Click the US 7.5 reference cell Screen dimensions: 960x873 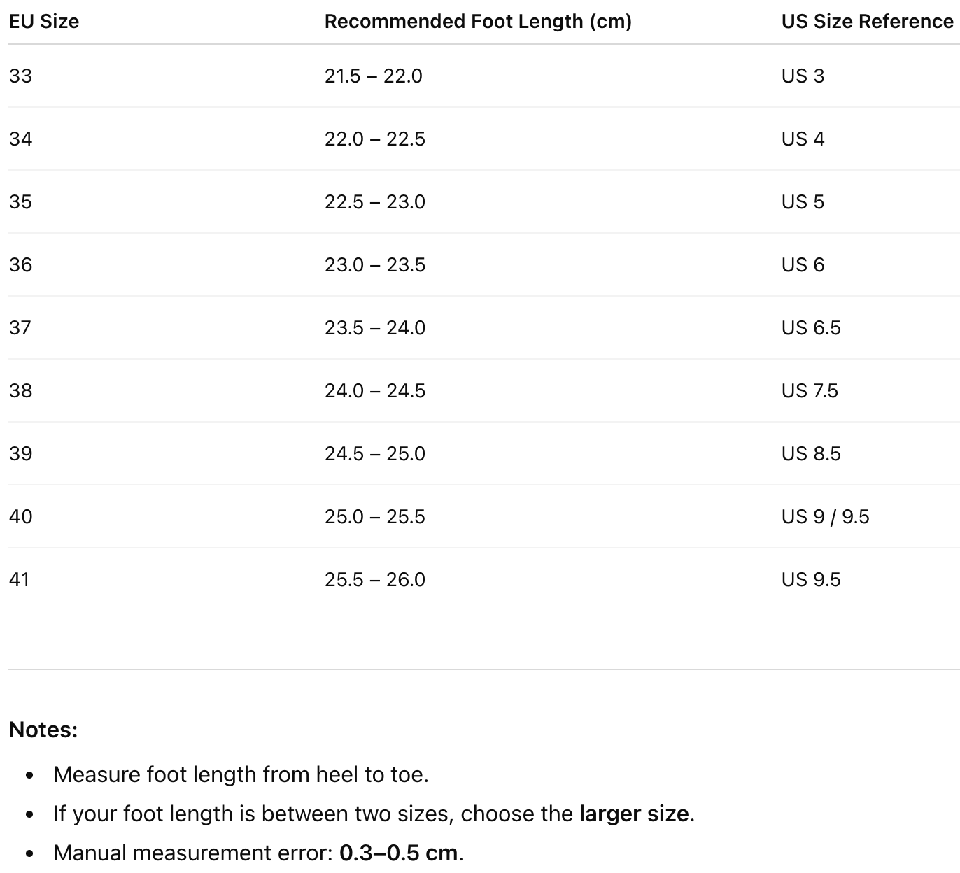810,390
